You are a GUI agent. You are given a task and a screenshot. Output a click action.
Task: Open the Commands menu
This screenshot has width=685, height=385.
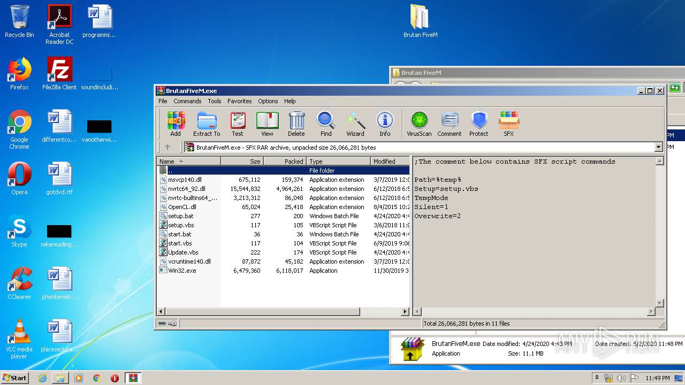point(187,101)
